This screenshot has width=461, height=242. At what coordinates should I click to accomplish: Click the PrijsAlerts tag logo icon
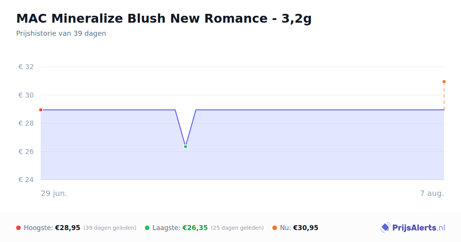click(x=385, y=228)
